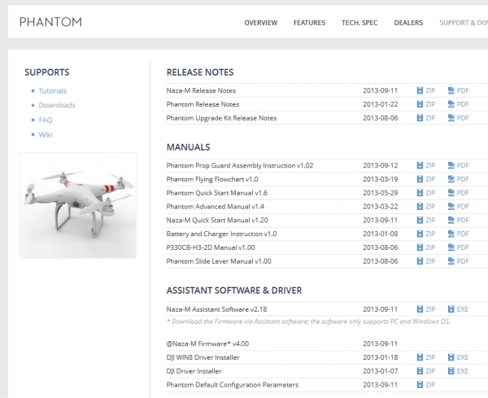
Task: Download ZIP for Phantom Quick Start Manual v1.6
Action: pyautogui.click(x=425, y=193)
